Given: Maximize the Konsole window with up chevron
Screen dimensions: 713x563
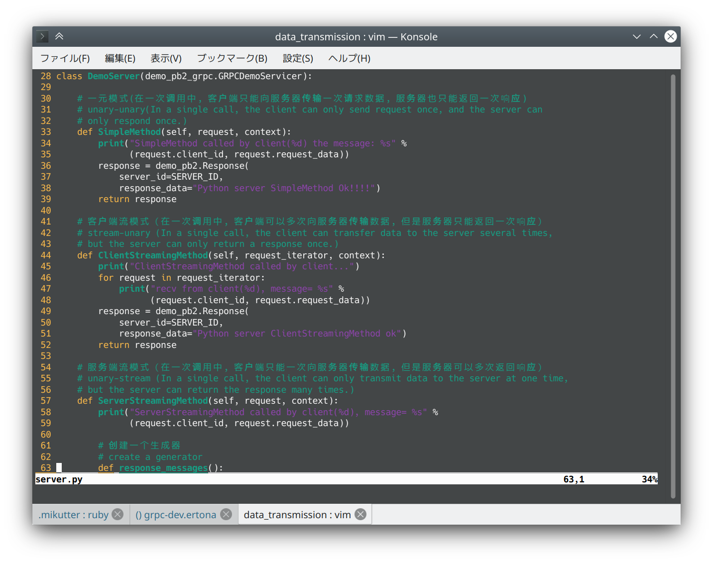Looking at the screenshot, I should pyautogui.click(x=653, y=36).
